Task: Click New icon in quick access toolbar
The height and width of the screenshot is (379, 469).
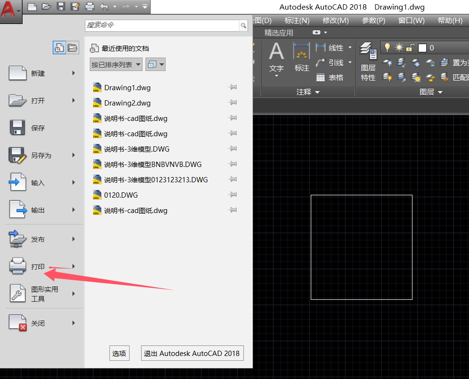Action: [x=32, y=7]
